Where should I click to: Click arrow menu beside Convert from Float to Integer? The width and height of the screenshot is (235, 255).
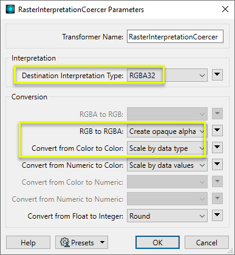tap(217, 215)
